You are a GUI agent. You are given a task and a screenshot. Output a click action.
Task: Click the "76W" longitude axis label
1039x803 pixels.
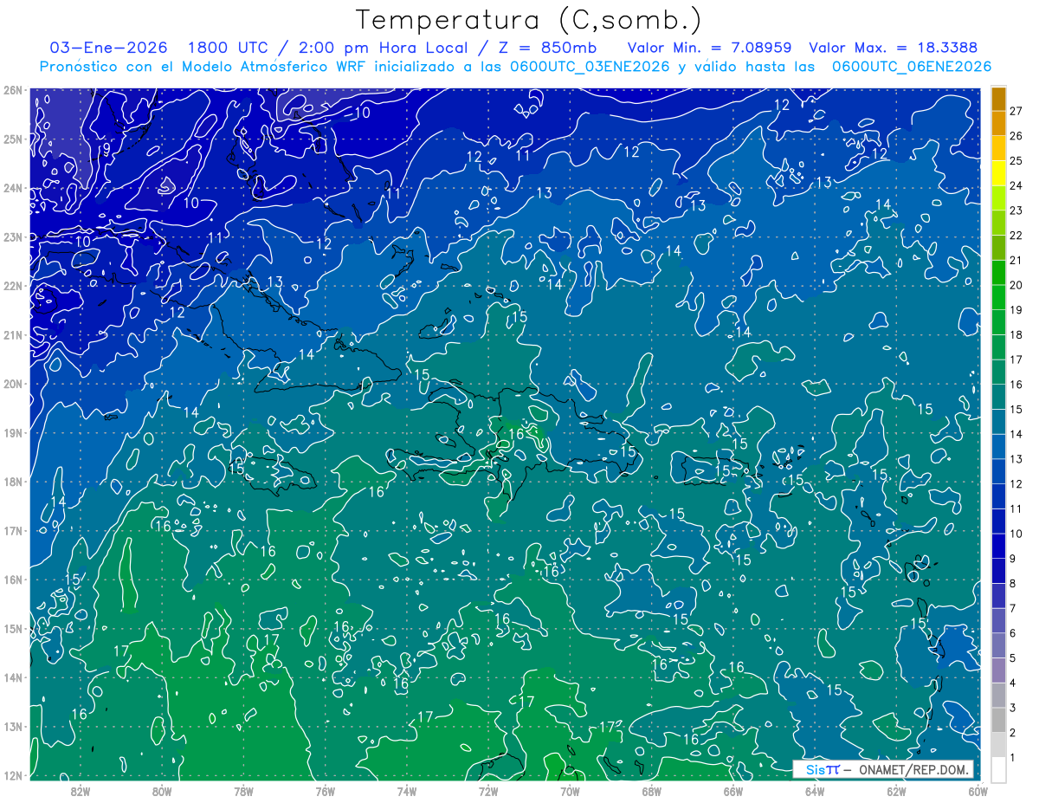(325, 792)
